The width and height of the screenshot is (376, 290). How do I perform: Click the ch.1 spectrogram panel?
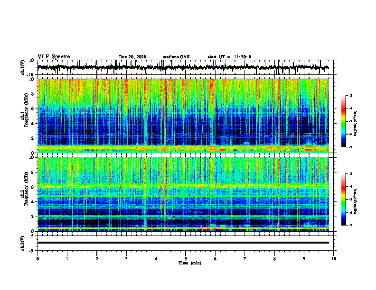pos(183,116)
